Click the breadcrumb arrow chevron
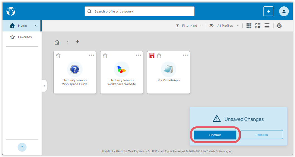The image size is (295, 157). click(68, 42)
